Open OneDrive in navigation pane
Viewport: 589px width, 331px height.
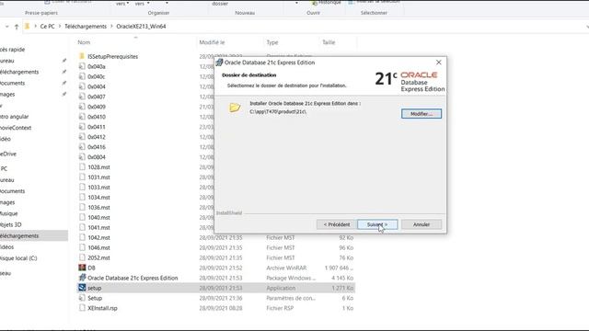(8, 154)
